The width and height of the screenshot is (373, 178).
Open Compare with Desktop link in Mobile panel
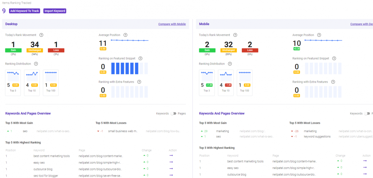point(362,24)
